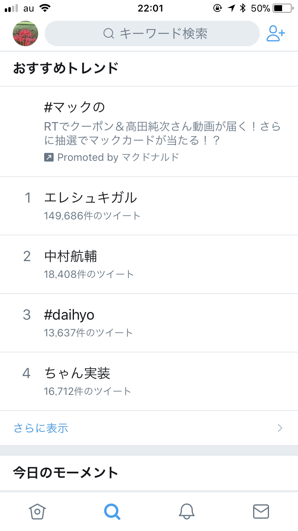This screenshot has width=298, height=531.
Task: Tap the さらに表示 link text
Action: pos(41,428)
